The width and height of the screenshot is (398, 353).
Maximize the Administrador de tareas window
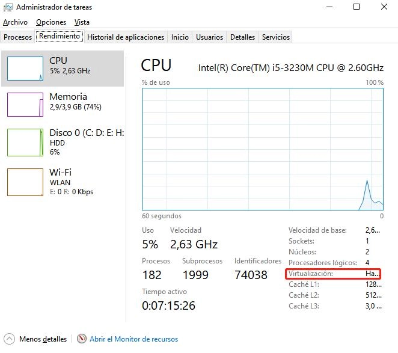[x=357, y=7]
